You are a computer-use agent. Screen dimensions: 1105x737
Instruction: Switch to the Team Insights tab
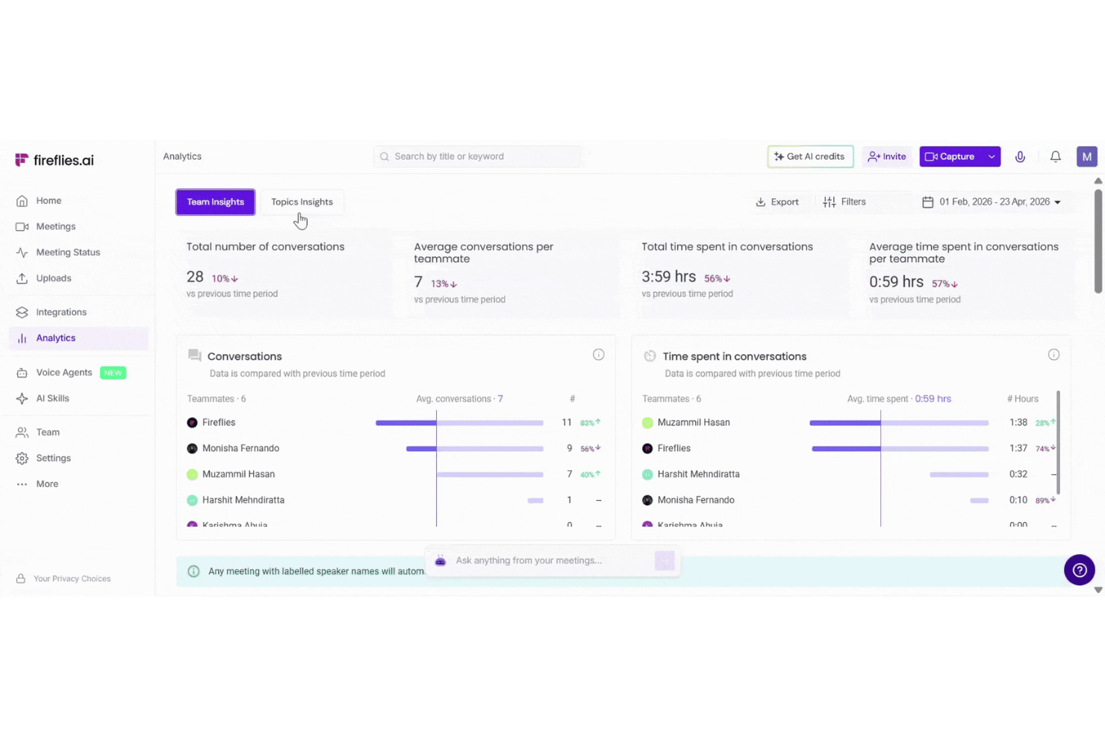pos(216,202)
